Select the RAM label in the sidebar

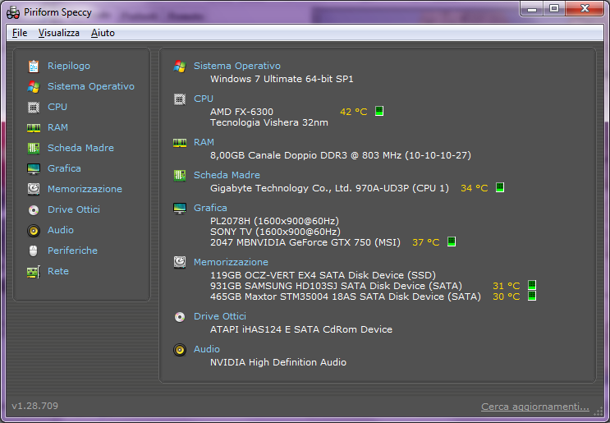pyautogui.click(x=57, y=127)
